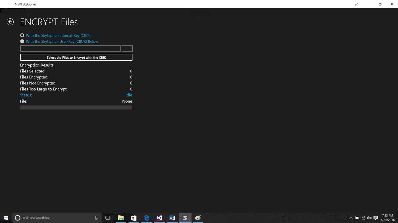Click the Files Too Large to Encrypt label
The width and height of the screenshot is (398, 223).
tap(44, 89)
